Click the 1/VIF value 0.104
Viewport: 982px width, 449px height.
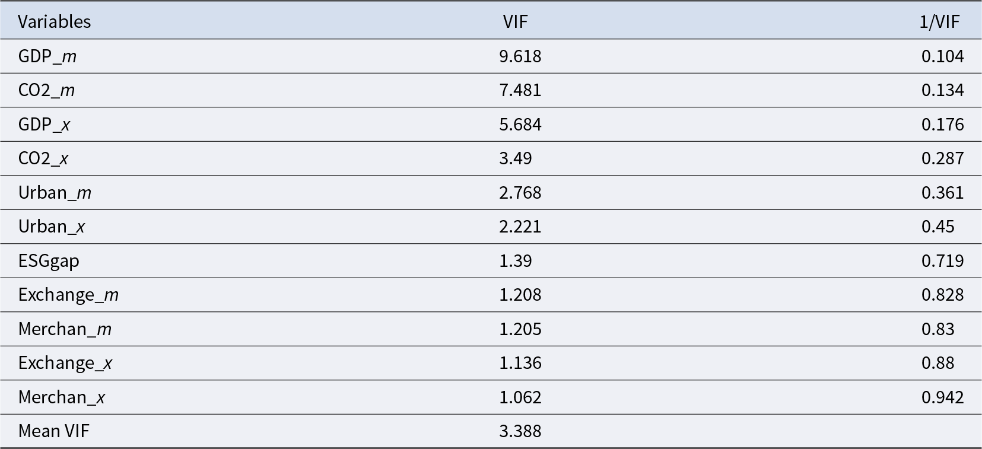click(942, 56)
